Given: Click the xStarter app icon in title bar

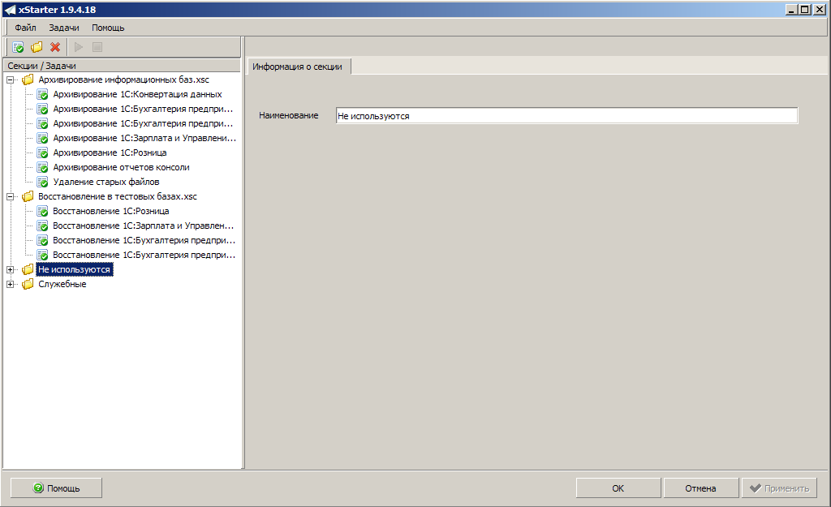Looking at the screenshot, I should pos(10,10).
